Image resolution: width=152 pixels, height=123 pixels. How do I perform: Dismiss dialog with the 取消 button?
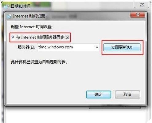[x=127, y=94]
